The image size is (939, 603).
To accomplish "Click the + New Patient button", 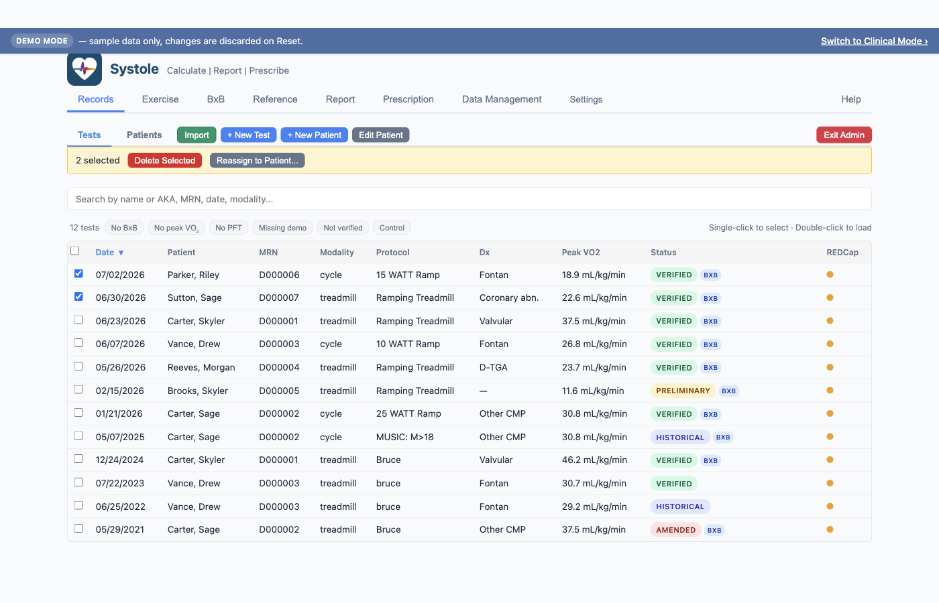I will 315,135.
